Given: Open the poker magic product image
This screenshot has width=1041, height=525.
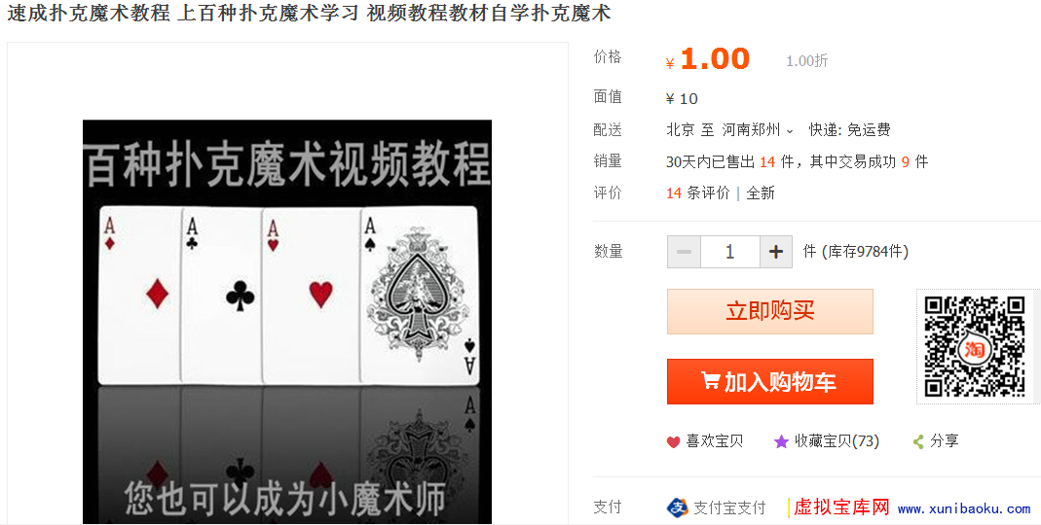Looking at the screenshot, I should [x=287, y=322].
